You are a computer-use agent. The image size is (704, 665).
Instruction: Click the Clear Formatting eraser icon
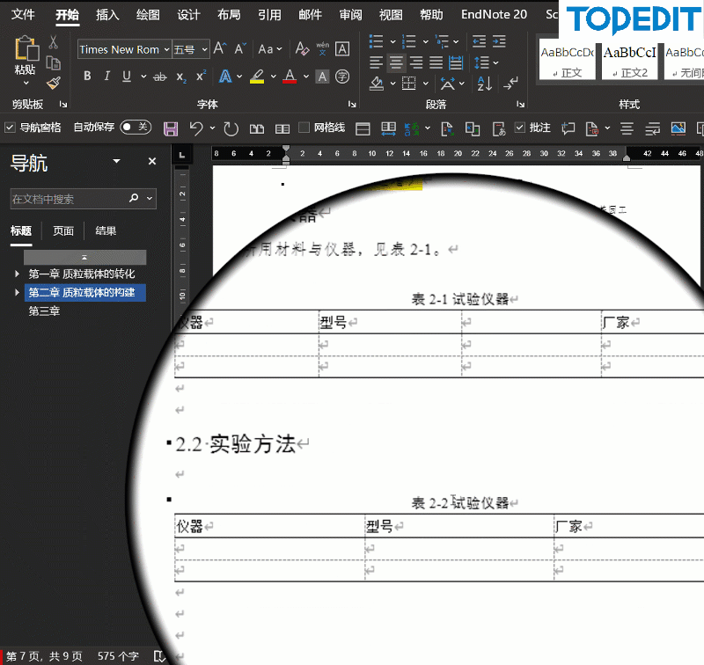click(x=302, y=48)
